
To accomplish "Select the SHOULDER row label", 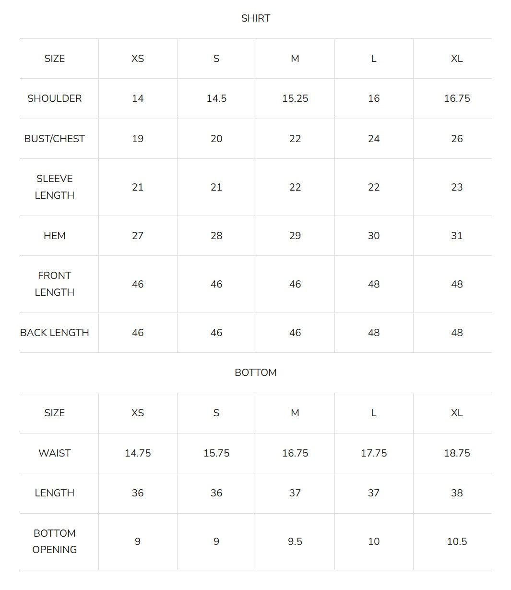I will (55, 98).
